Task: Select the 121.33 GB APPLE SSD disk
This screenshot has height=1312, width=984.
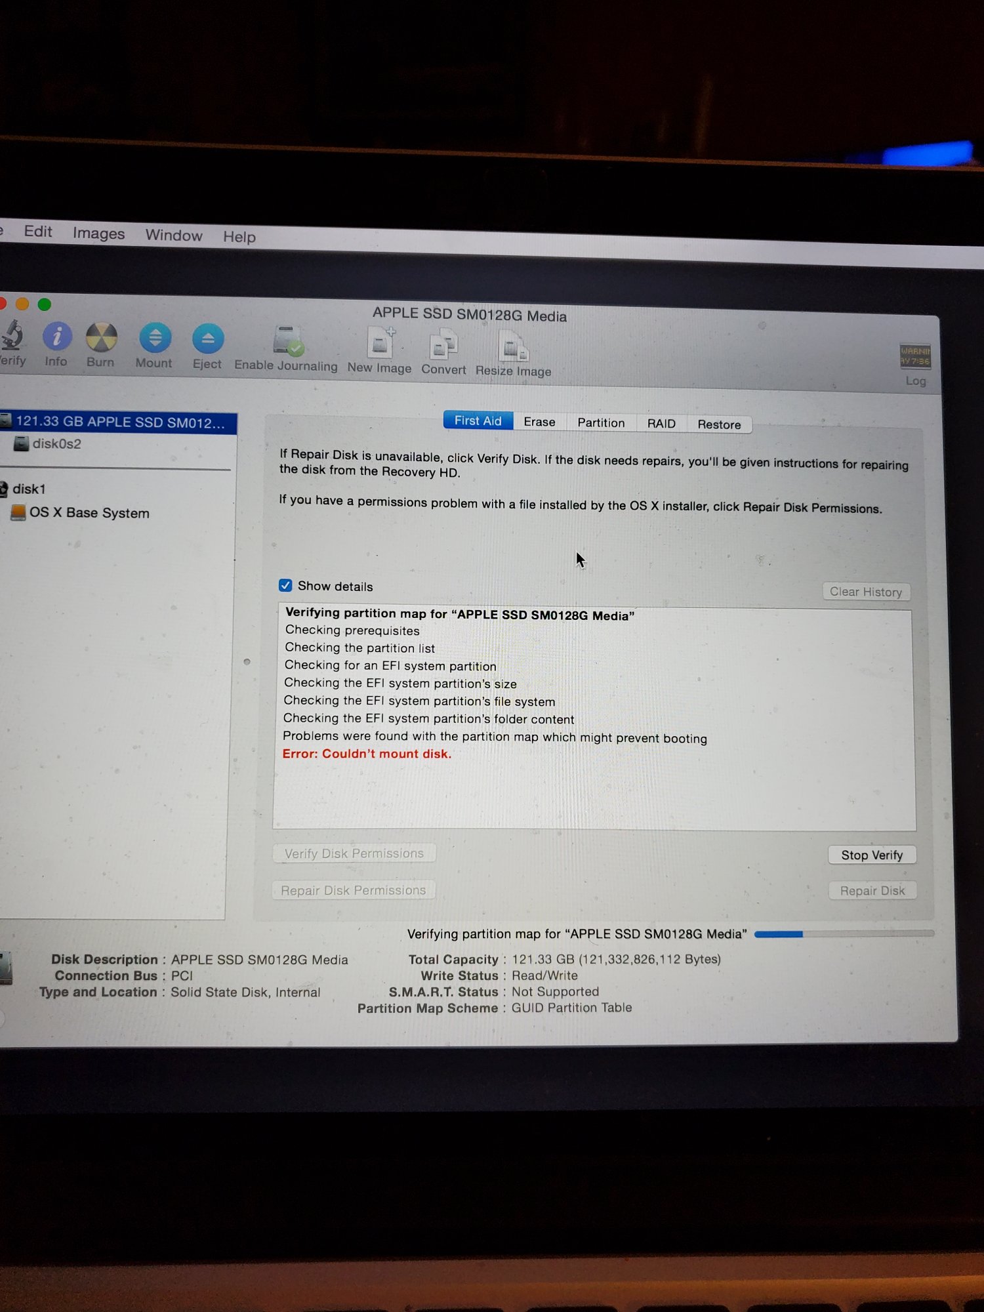Action: (x=118, y=422)
